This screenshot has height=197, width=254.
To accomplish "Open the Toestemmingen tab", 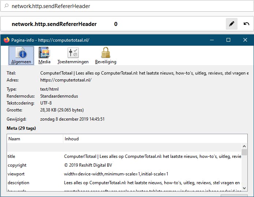I will (73, 56).
